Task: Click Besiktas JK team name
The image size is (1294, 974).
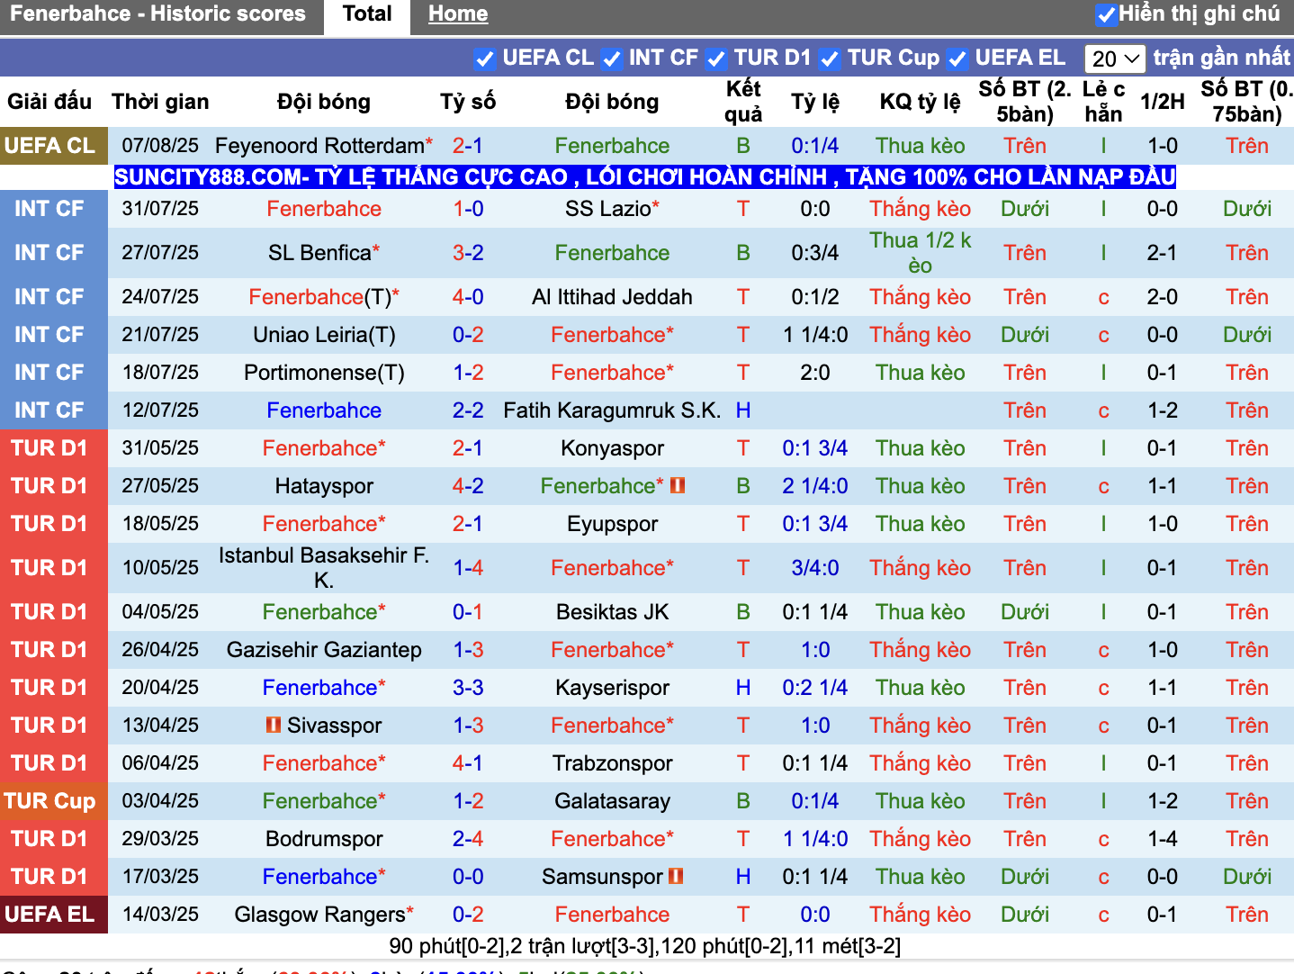Action: click(612, 612)
